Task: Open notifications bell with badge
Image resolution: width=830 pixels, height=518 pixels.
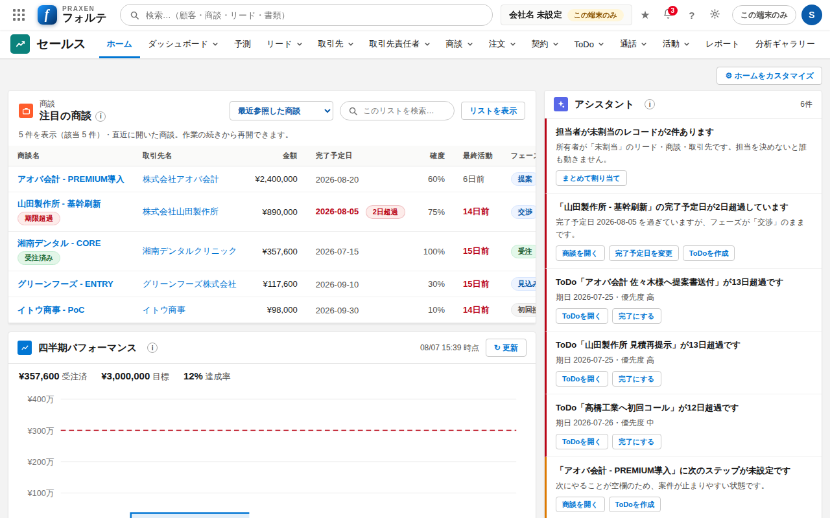Action: 669,14
